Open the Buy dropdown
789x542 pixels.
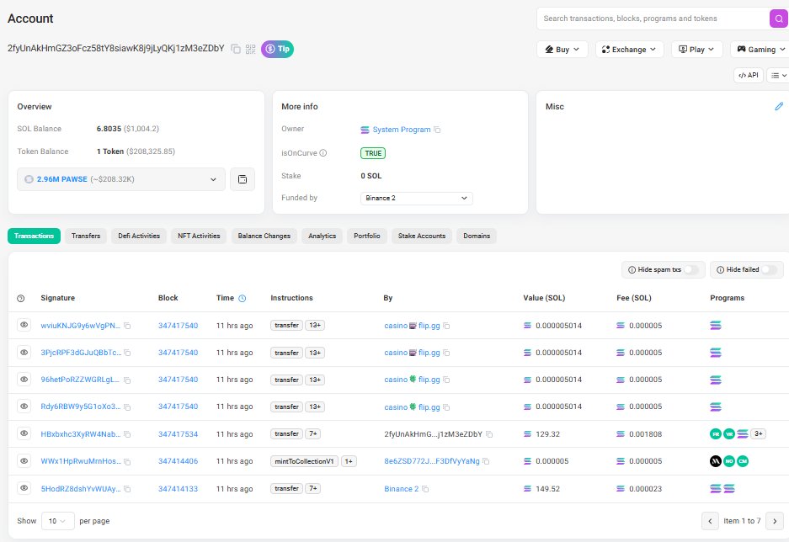point(562,50)
